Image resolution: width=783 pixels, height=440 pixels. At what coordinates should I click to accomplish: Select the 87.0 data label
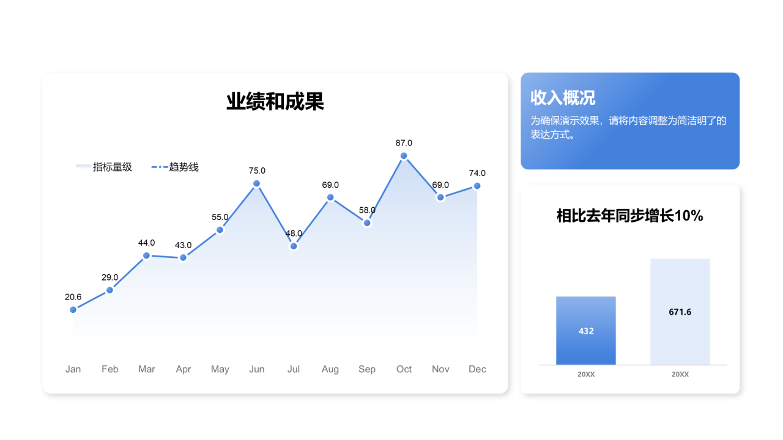pos(404,143)
